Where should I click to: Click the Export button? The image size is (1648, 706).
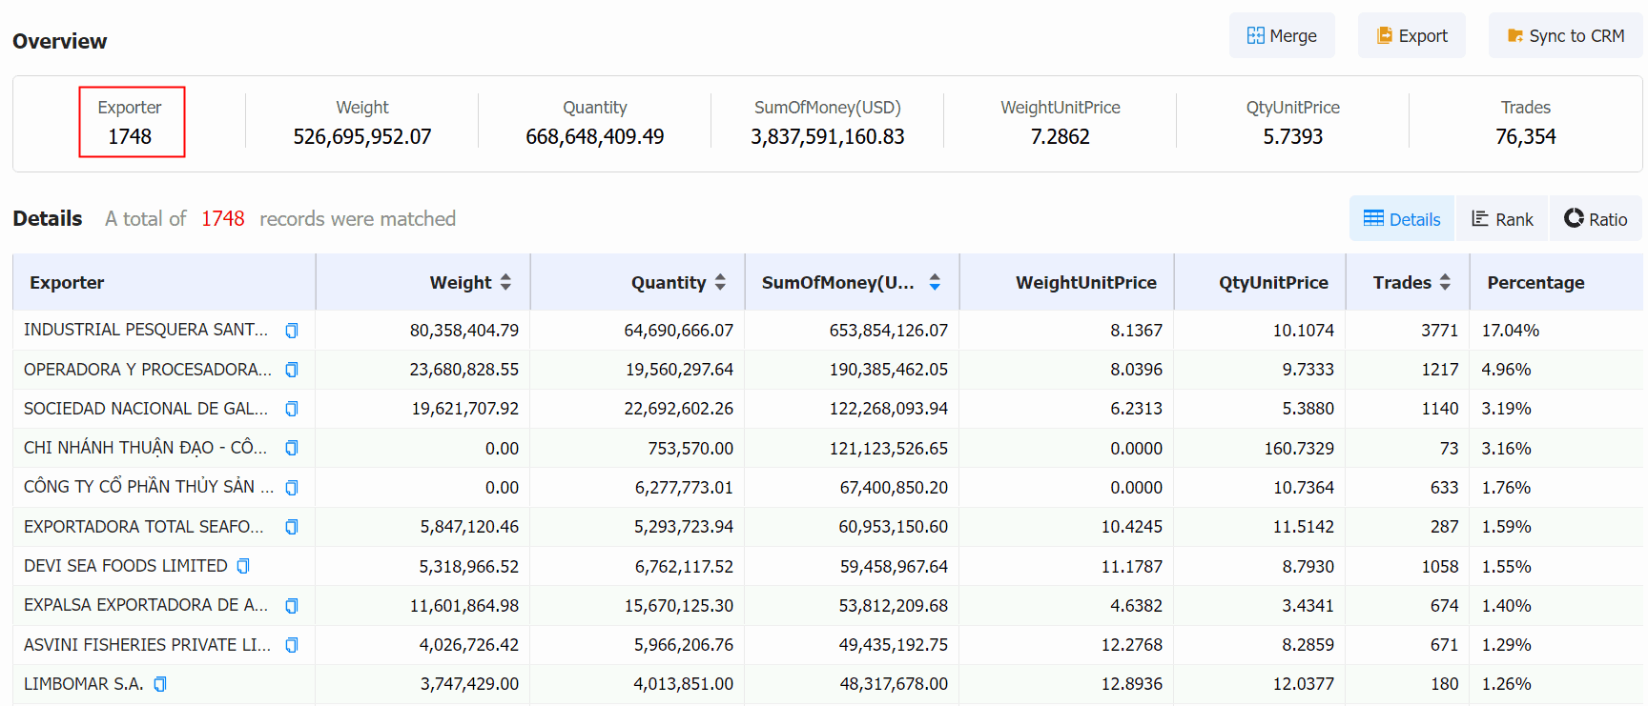(1411, 35)
